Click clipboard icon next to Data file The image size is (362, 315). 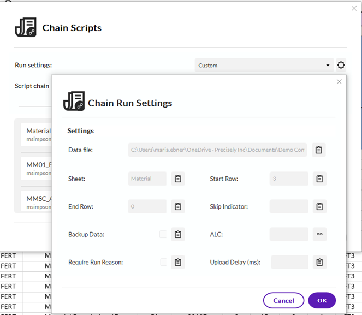pos(319,150)
